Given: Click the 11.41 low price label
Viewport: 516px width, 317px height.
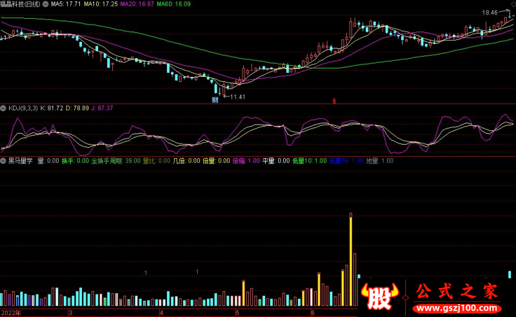Looking at the screenshot, I should 237,97.
